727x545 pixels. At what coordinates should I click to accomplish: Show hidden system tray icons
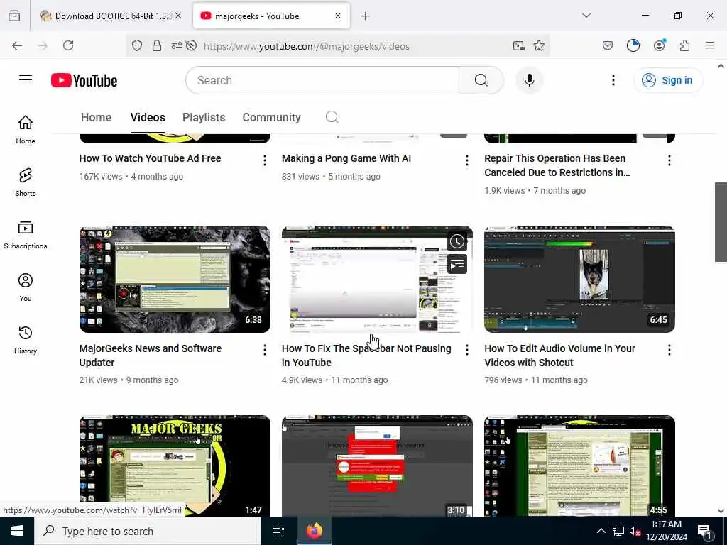[x=601, y=531]
